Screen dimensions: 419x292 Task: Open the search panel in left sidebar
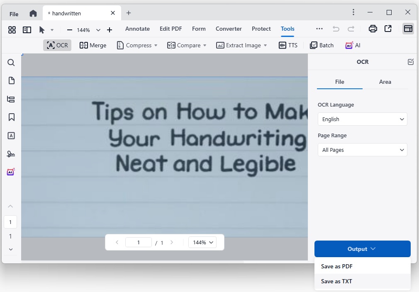coord(11,63)
